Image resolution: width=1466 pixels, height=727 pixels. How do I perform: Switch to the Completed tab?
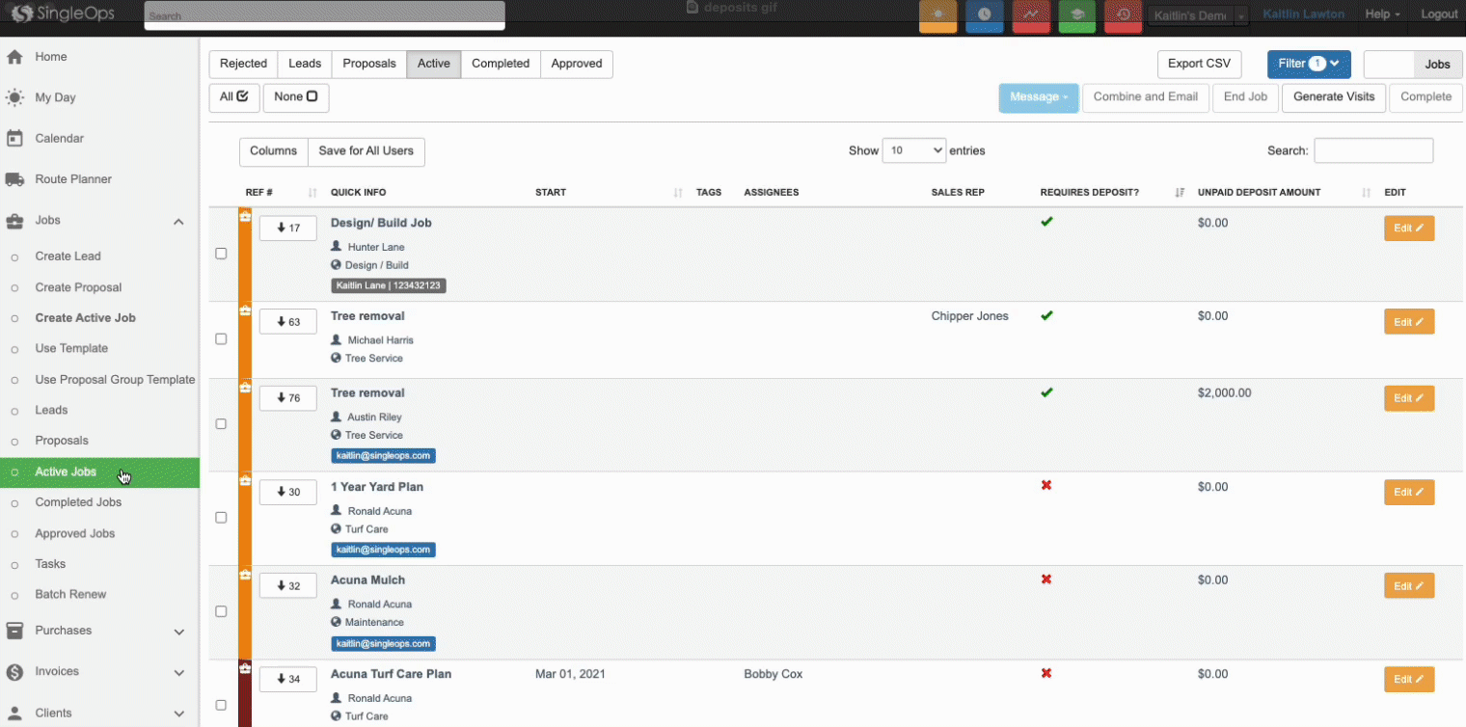click(x=500, y=64)
